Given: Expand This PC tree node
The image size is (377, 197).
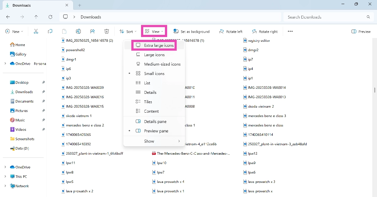Looking at the screenshot, I should 5,177.
